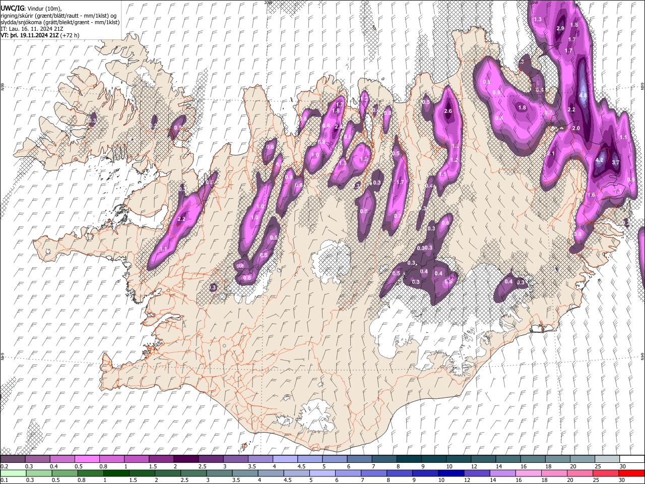
Task: Click the 2.6 precipitation value on the map
Action: (448, 111)
